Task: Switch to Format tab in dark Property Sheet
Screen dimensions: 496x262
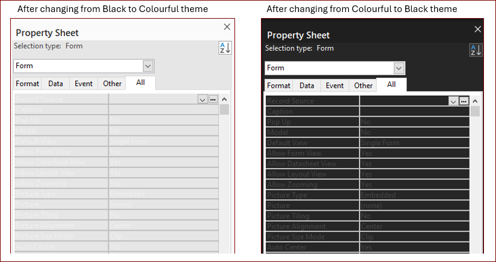Action: [x=278, y=86]
